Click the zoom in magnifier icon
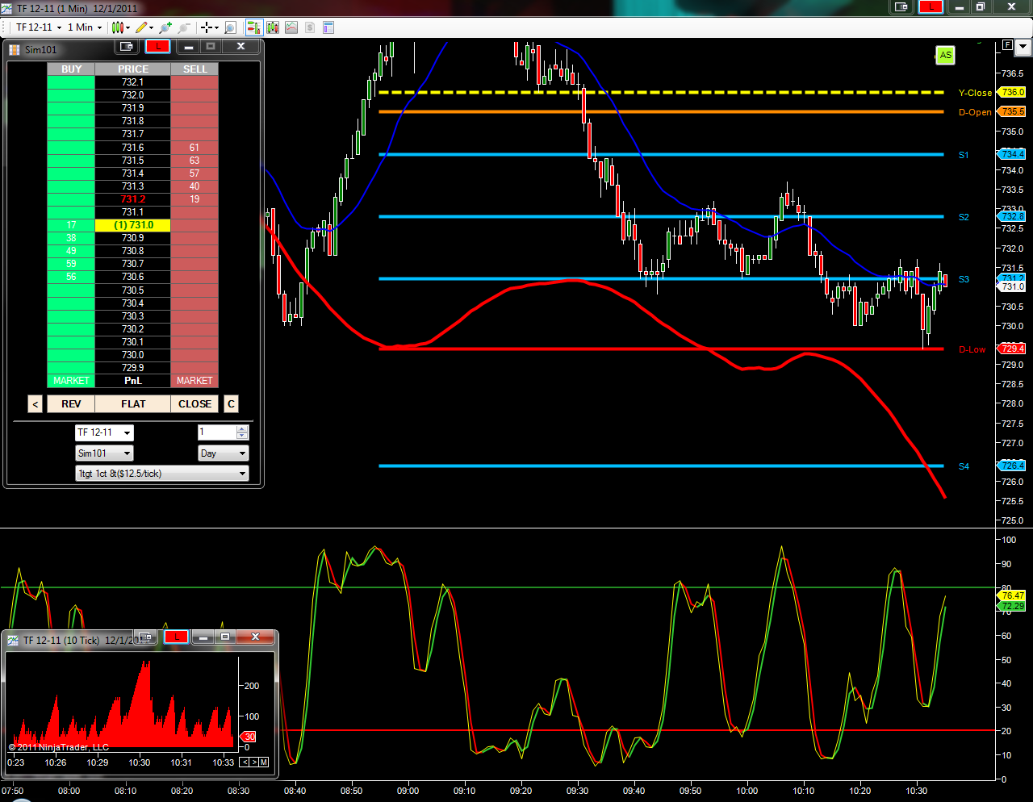This screenshot has height=802, width=1033. pyautogui.click(x=166, y=27)
